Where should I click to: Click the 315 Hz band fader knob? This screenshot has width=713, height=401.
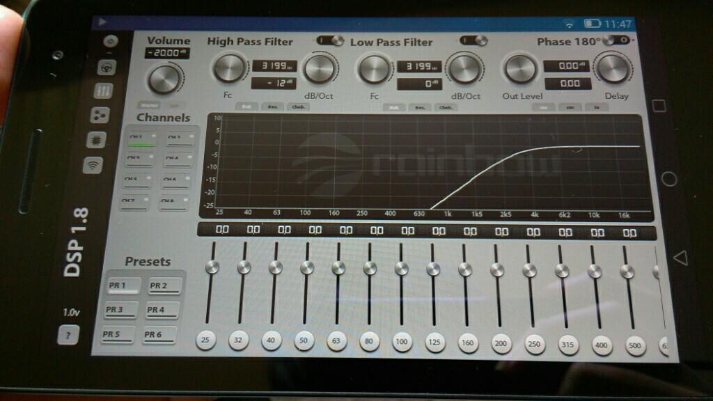click(x=562, y=272)
